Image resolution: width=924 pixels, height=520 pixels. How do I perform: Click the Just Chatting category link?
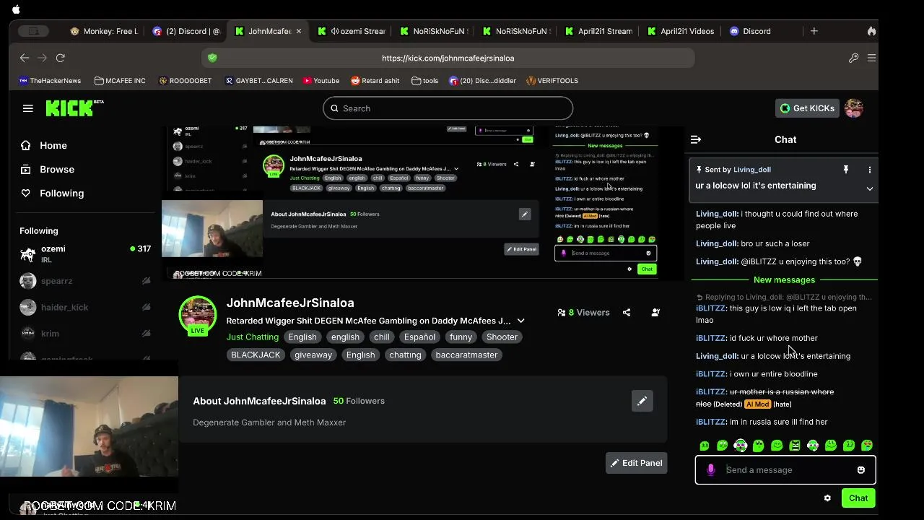click(253, 337)
